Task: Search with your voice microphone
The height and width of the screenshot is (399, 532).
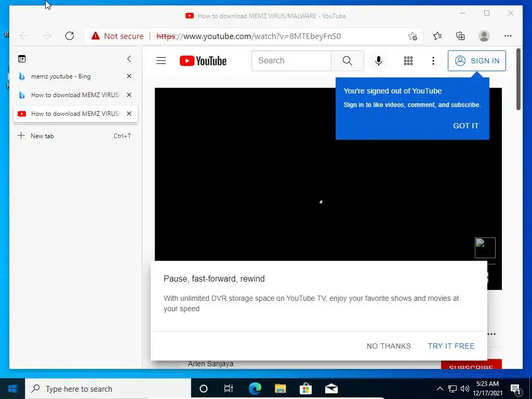Action: [x=379, y=61]
